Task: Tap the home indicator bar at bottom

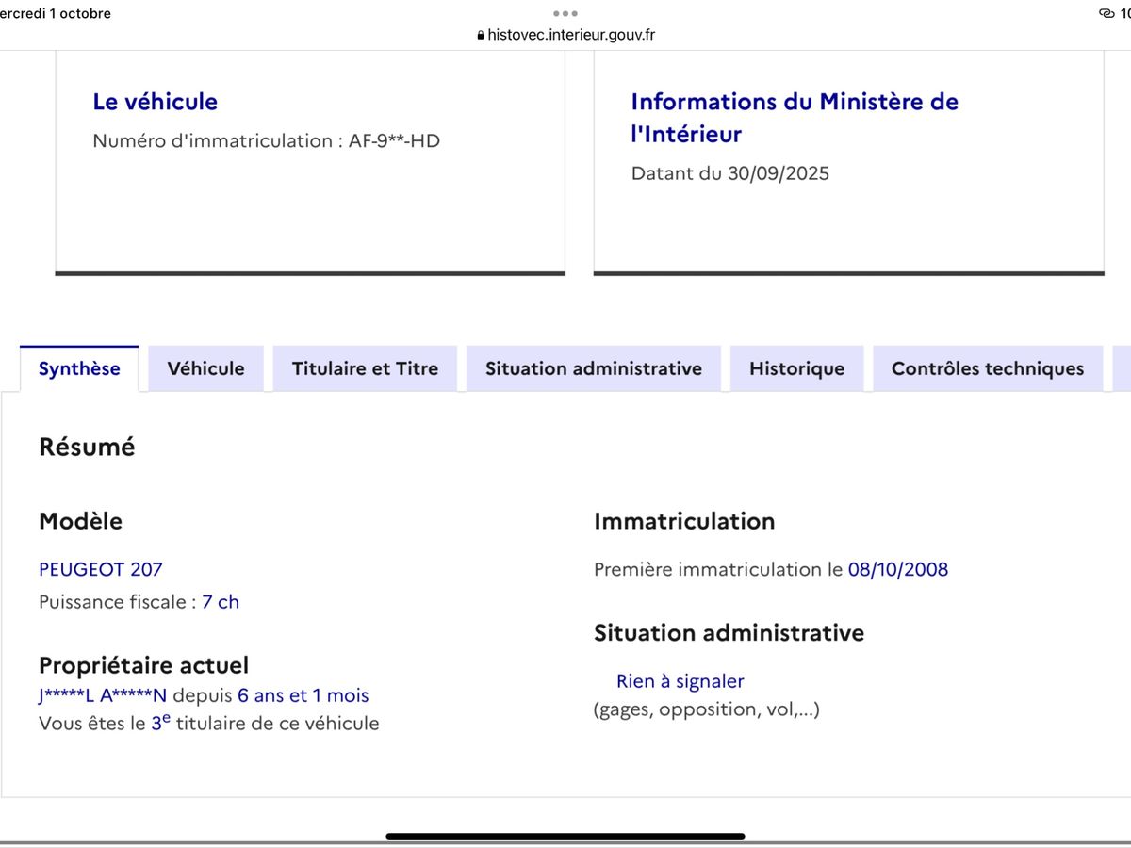Action: pyautogui.click(x=565, y=836)
